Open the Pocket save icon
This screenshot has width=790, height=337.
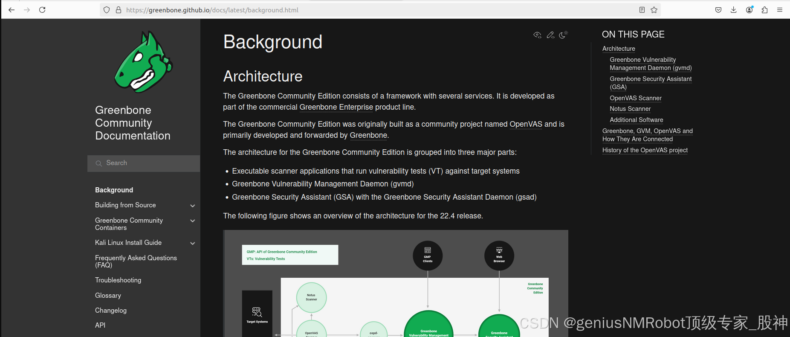718,10
